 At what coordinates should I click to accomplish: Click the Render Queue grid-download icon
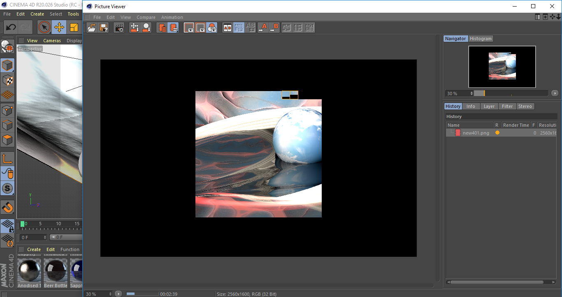click(135, 27)
